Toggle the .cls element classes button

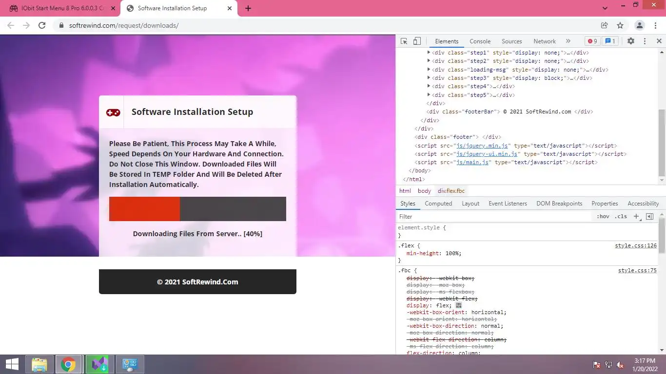click(621, 216)
